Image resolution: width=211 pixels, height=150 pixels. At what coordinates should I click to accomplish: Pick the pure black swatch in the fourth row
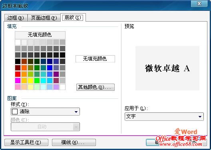pyautogui.click(x=18, y=62)
